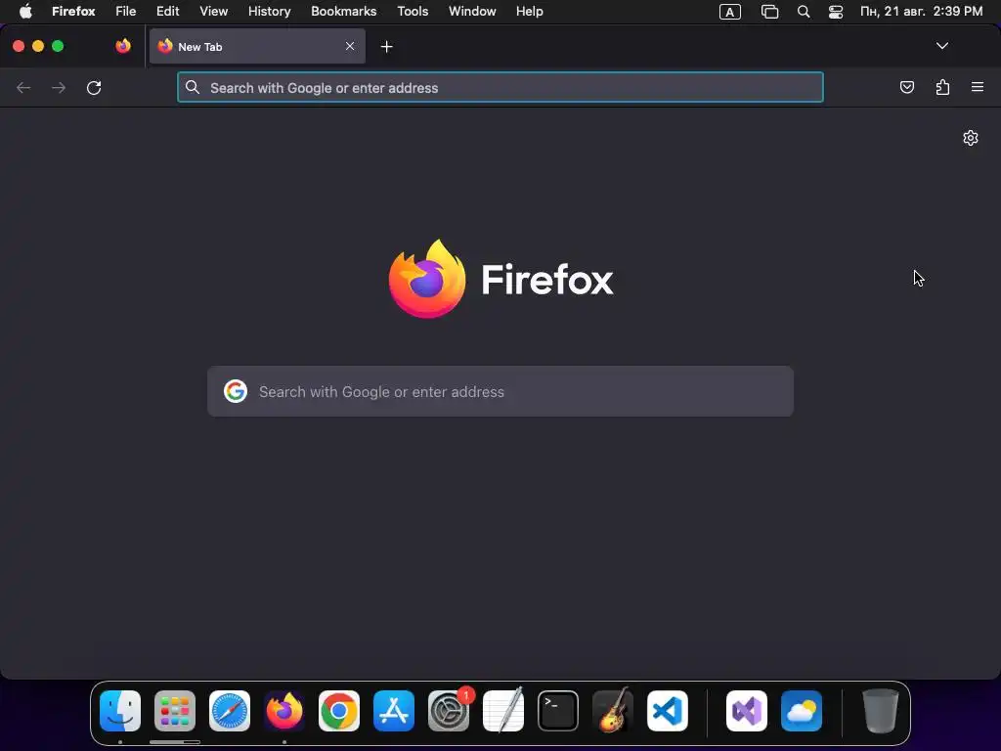Focus the address bar field
The height and width of the screenshot is (751, 1001).
[500, 87]
